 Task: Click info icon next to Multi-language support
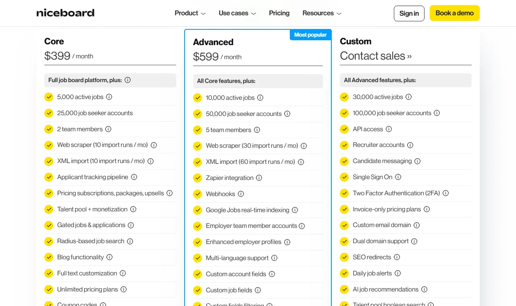274,258
